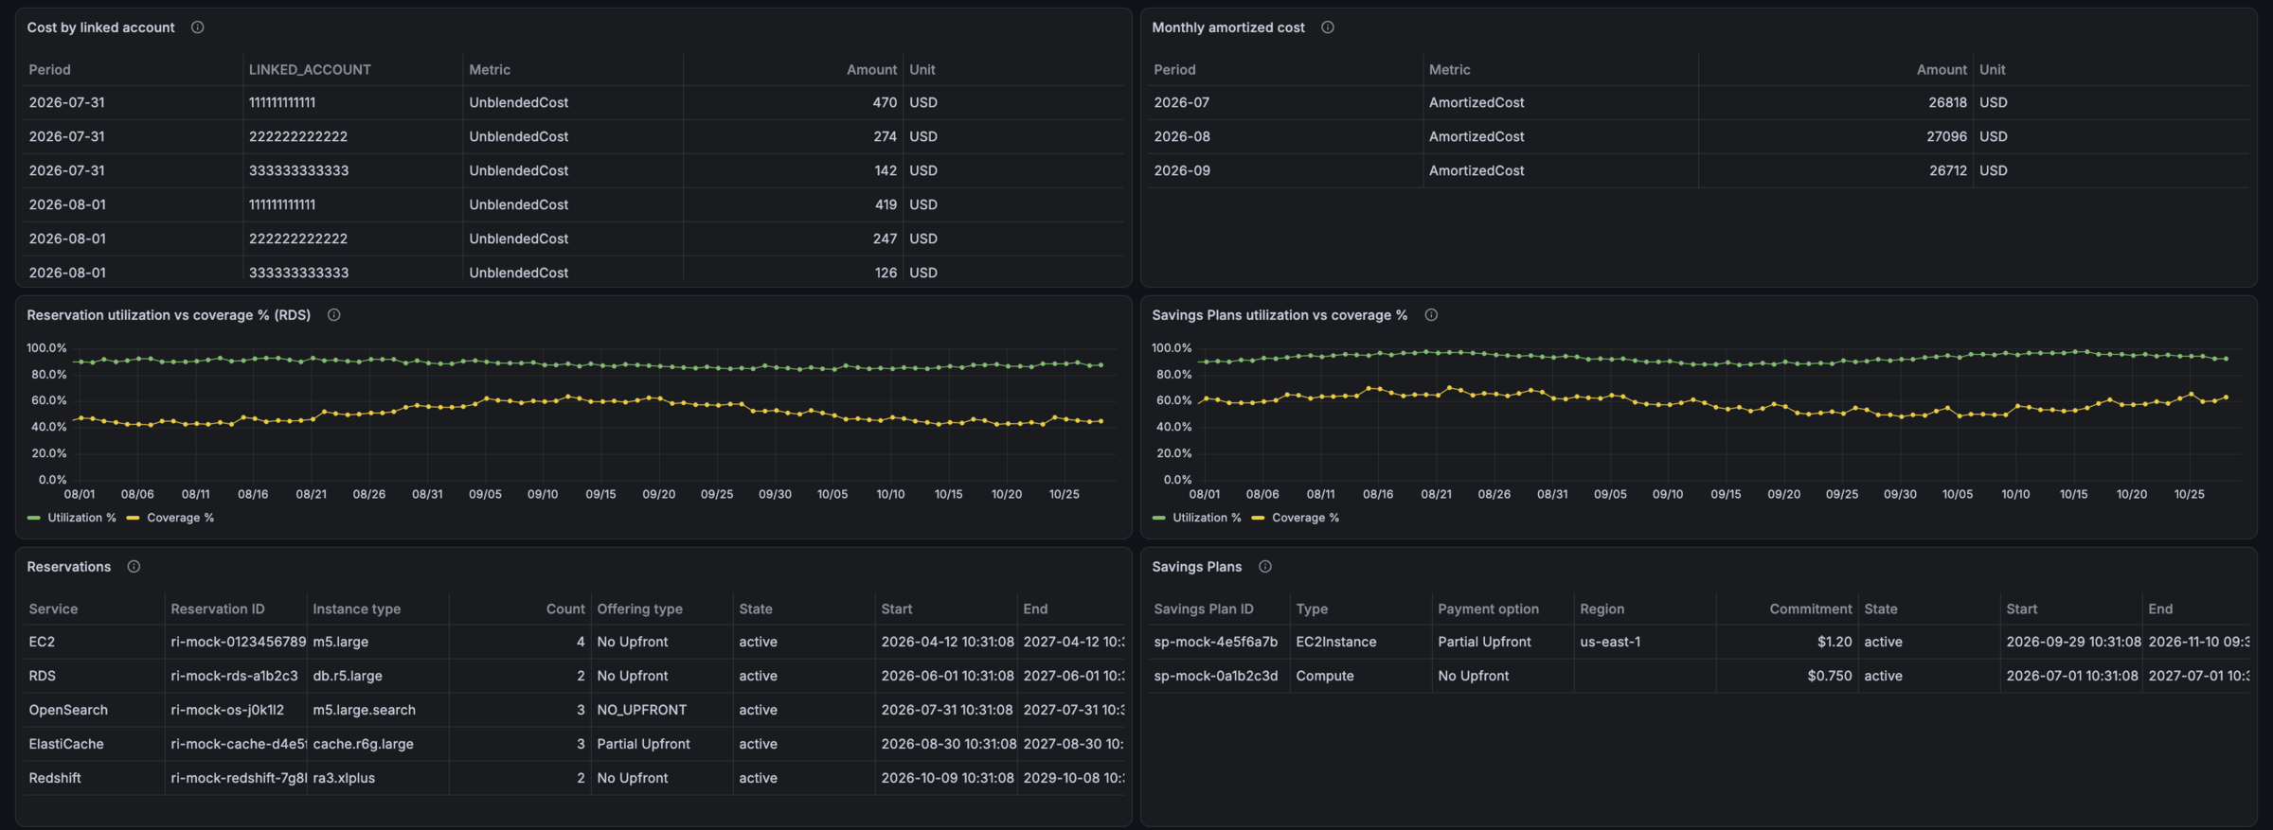This screenshot has width=2273, height=830.
Task: Click info icon beside Monthly amortized cost title
Action: 1328,27
